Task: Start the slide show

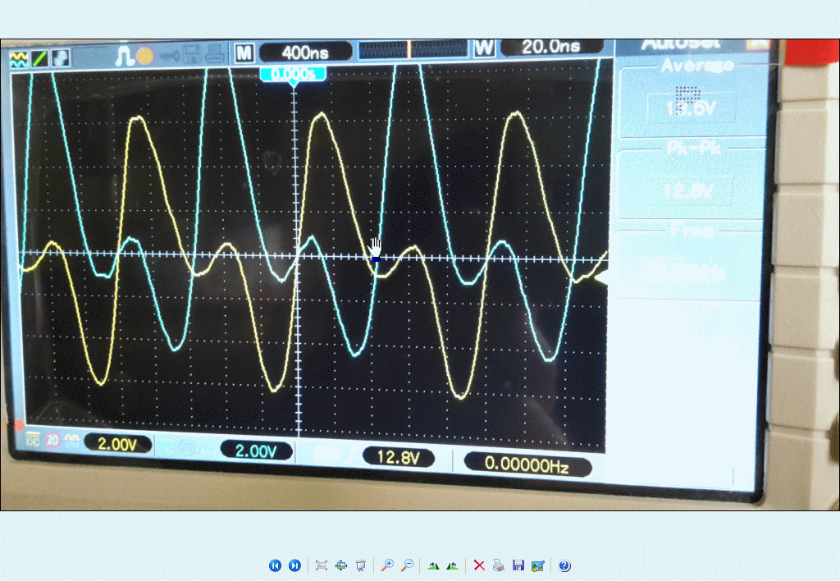Action: click(x=360, y=565)
